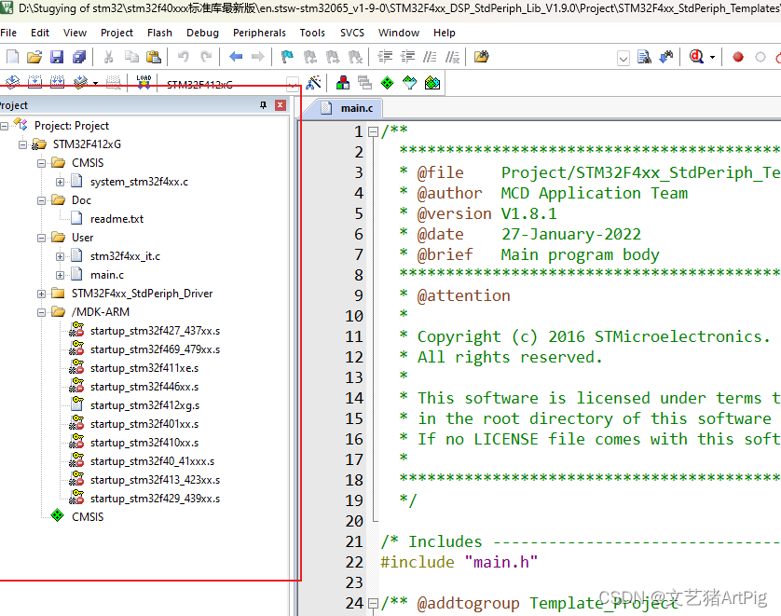The width and height of the screenshot is (781, 616).
Task: Expand the system_stm32f4xx.c file node
Action: coord(60,183)
